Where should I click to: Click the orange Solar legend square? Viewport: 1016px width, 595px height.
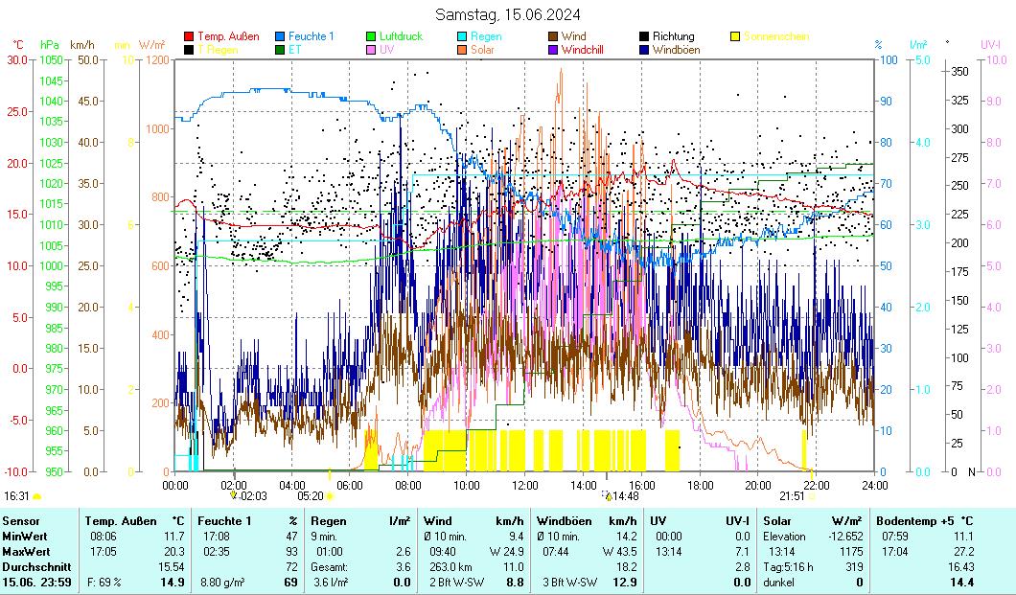pos(462,50)
